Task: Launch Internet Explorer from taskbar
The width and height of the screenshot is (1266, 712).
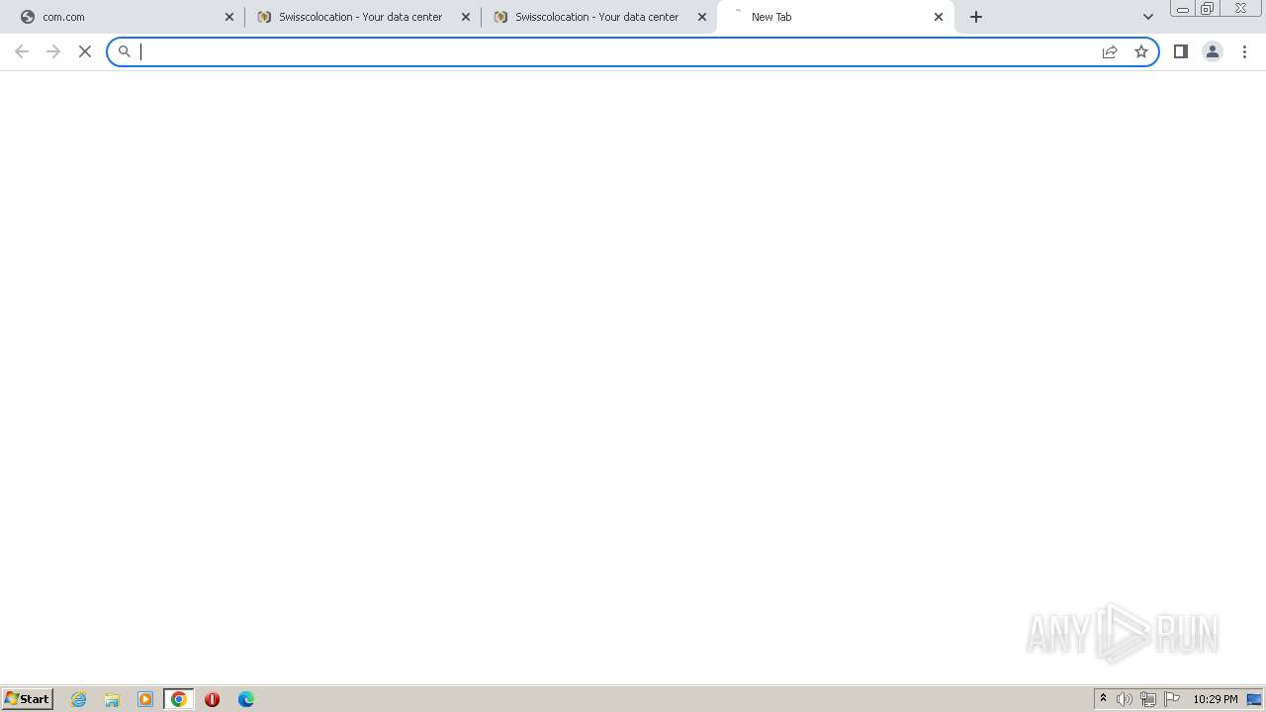Action: coord(79,699)
